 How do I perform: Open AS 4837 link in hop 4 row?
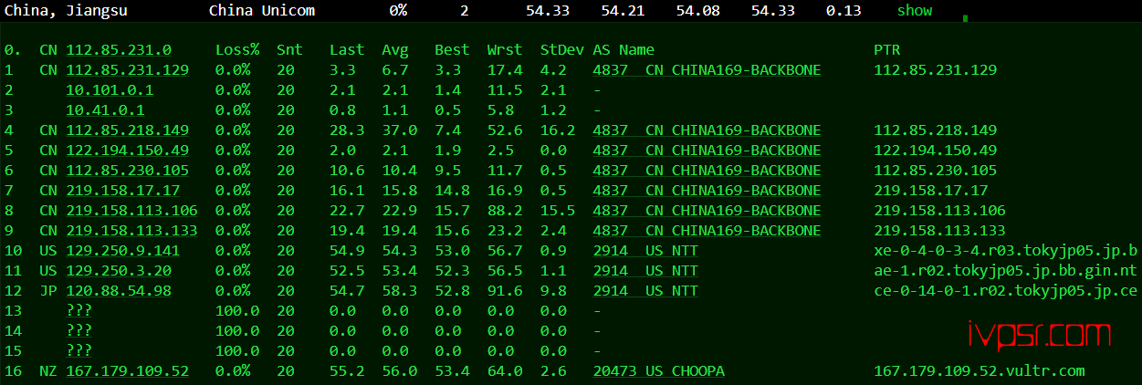707,130
